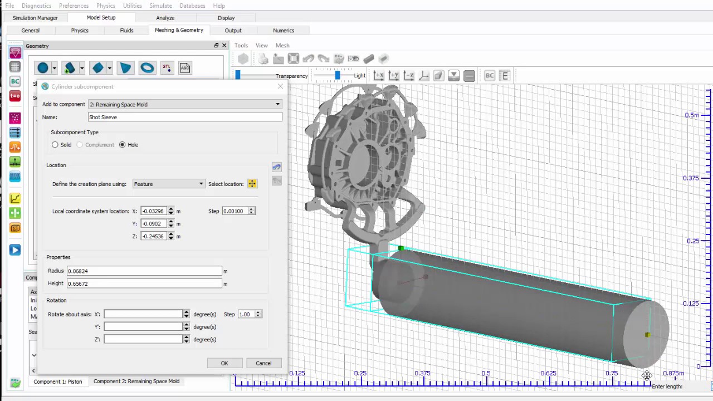Cancel the Cylinder subcomponent dialog

263,363
